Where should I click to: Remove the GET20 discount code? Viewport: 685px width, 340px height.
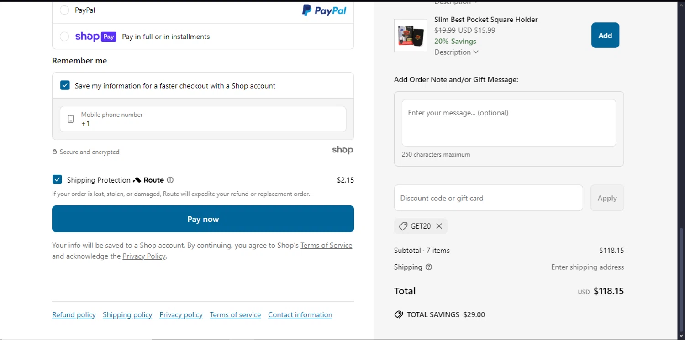point(439,226)
